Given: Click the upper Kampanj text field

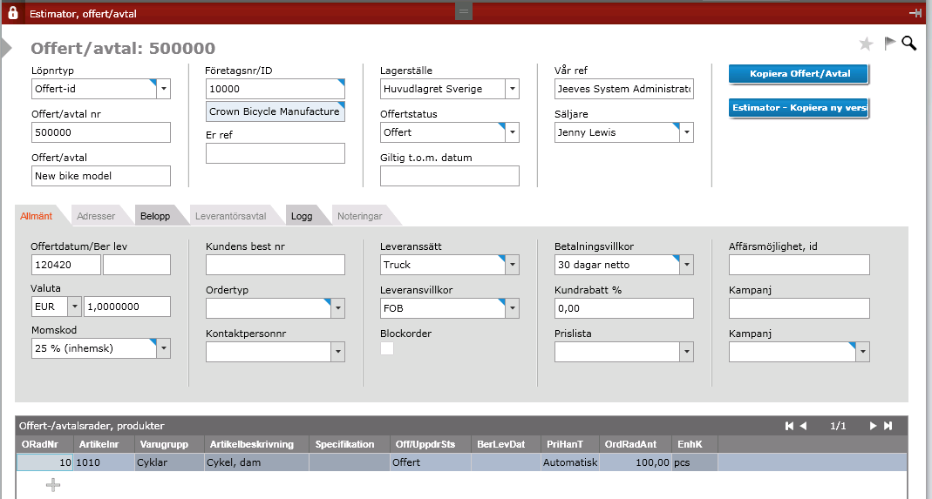Looking at the screenshot, I should (799, 308).
